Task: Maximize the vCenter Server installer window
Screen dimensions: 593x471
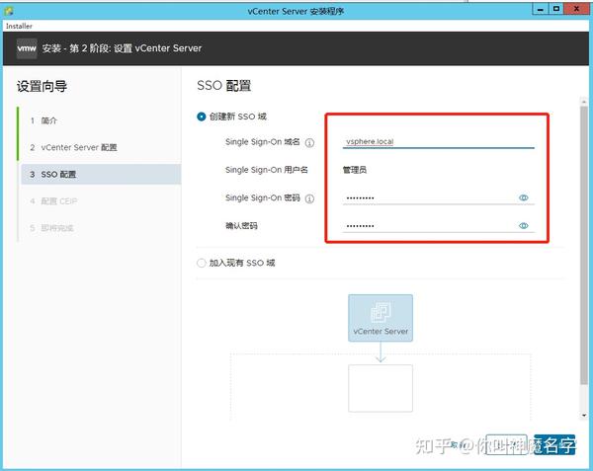Action: click(555, 9)
